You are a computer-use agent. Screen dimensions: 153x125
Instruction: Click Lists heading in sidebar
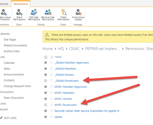pos(2,57)
